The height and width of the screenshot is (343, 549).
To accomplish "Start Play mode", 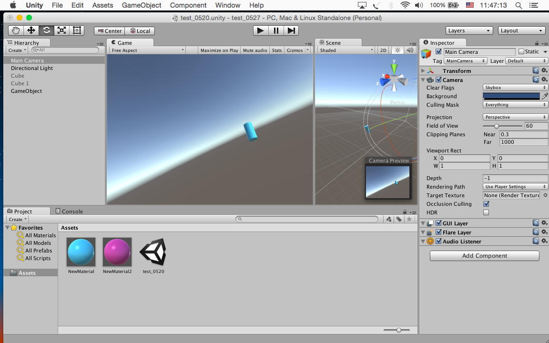I will tap(261, 30).
